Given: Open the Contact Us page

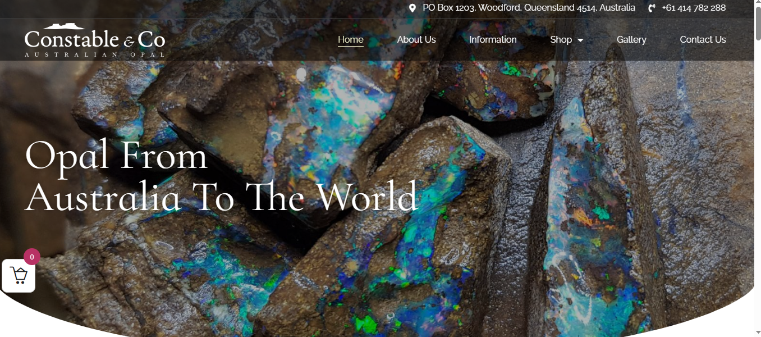Looking at the screenshot, I should coord(703,39).
